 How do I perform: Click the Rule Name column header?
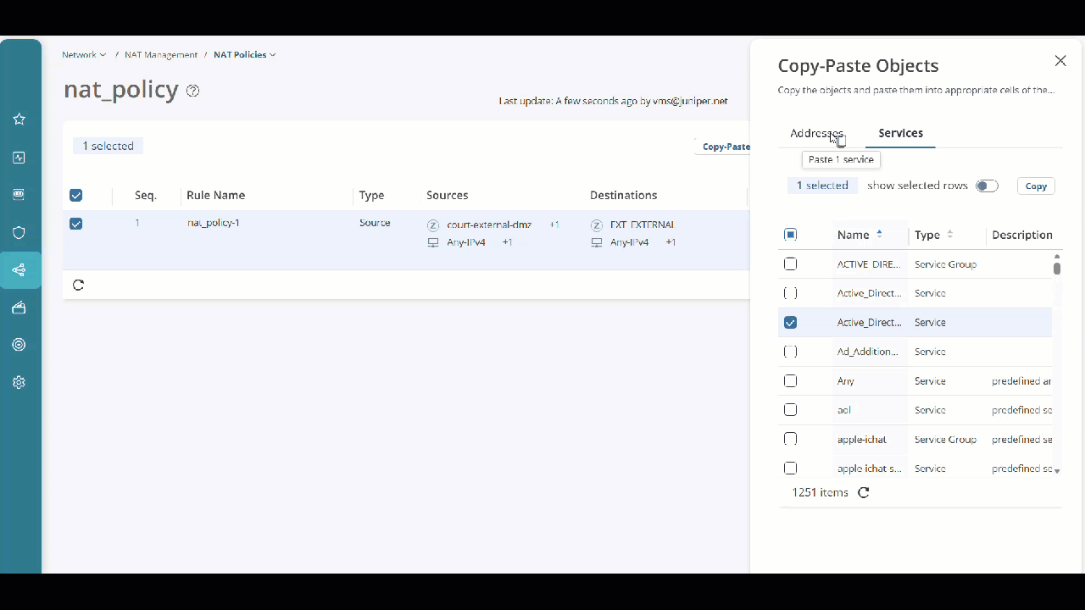216,196
